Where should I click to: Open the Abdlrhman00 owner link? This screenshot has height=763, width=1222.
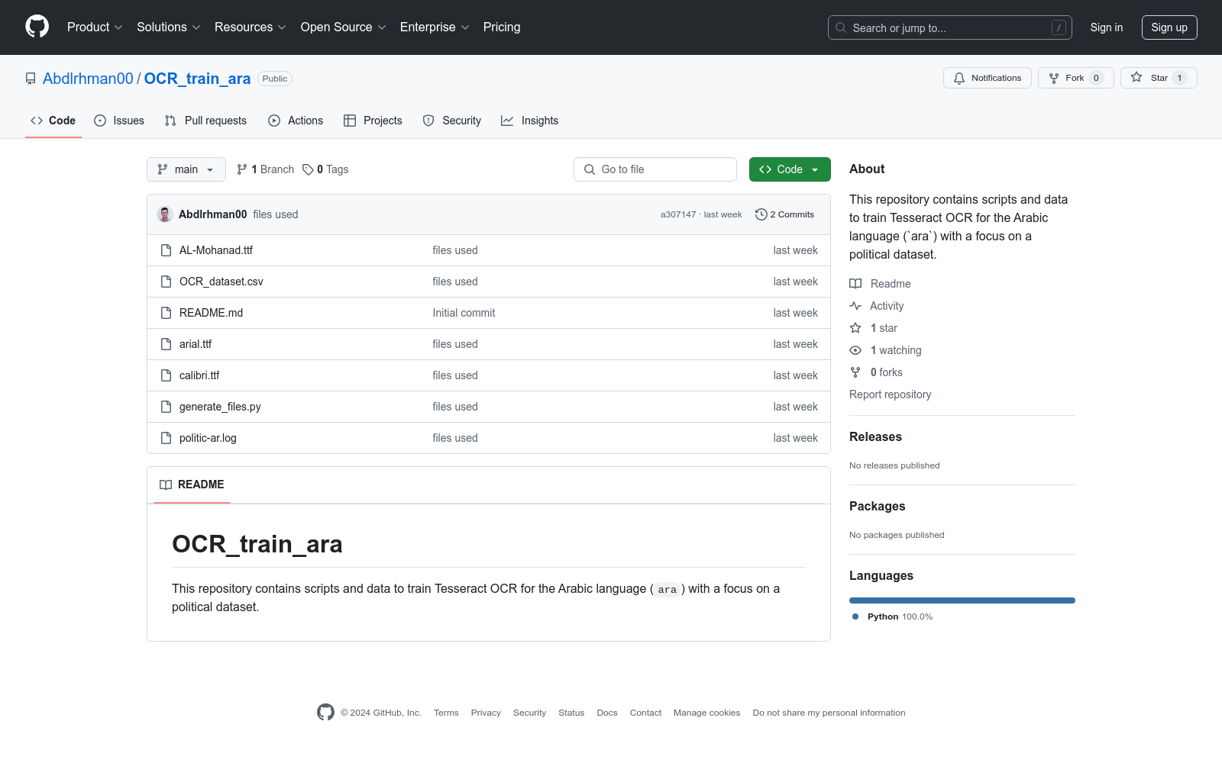tap(88, 79)
